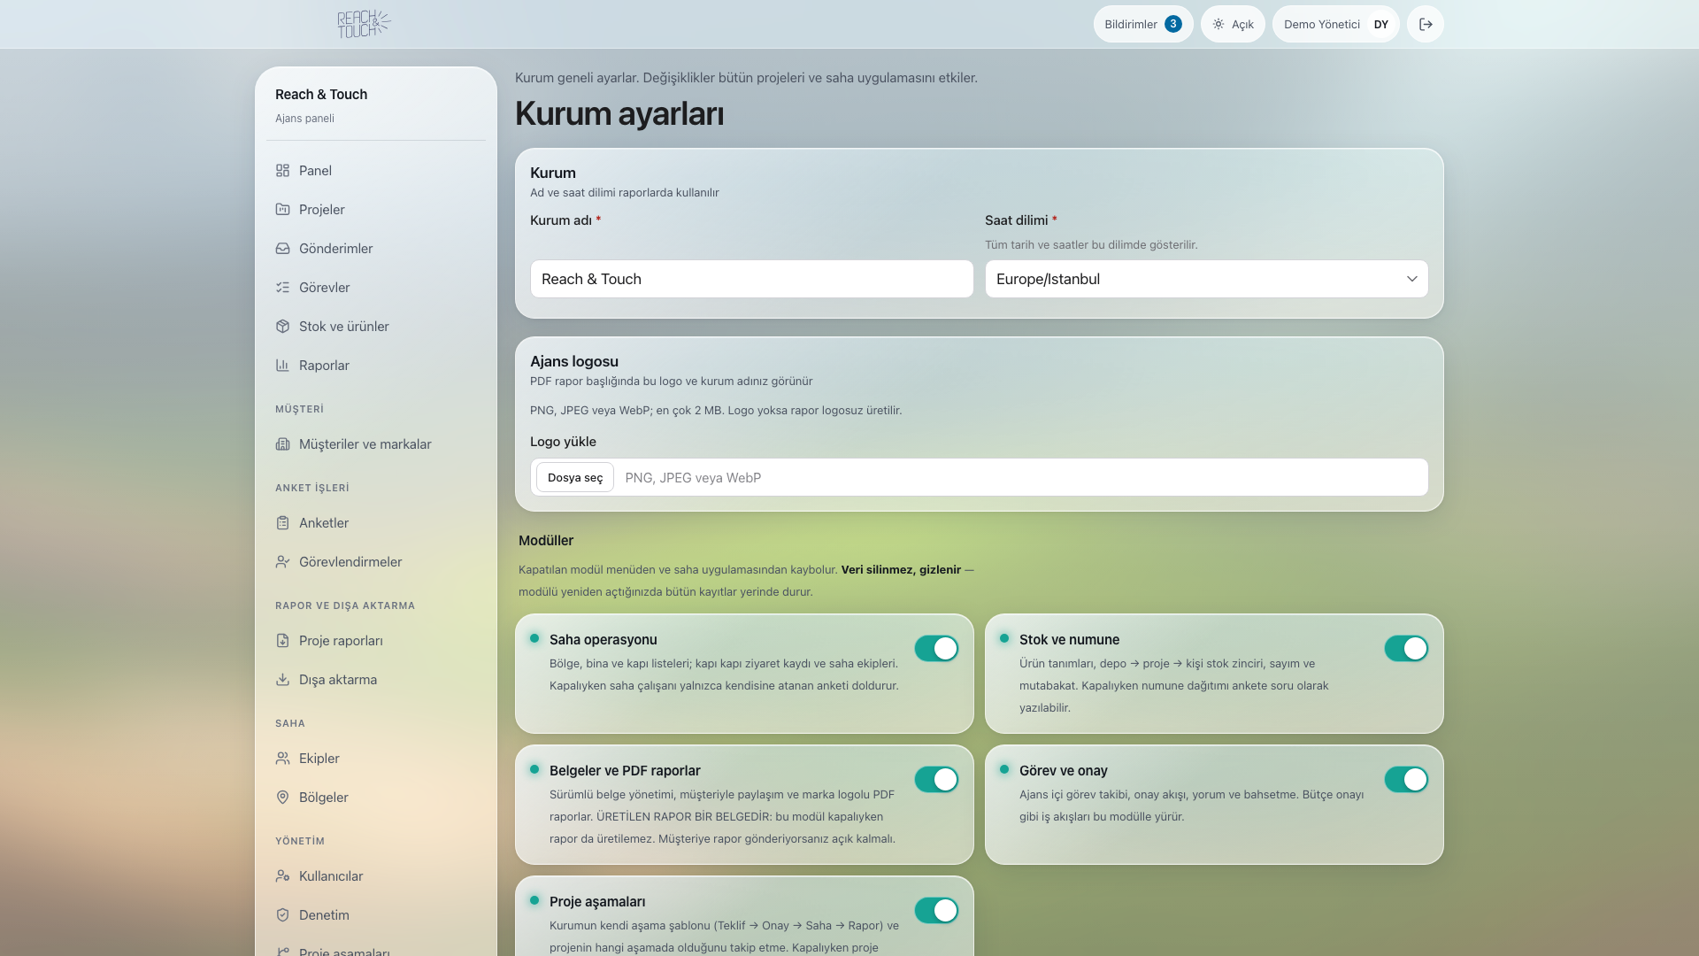Disable Belgeler ve PDF raporlar module
This screenshot has width=1699, height=956.
click(x=936, y=779)
